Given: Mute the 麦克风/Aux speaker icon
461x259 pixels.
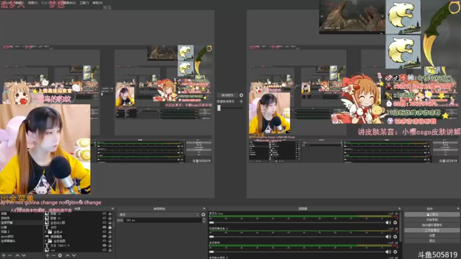Looking at the screenshot, I should [x=388, y=223].
